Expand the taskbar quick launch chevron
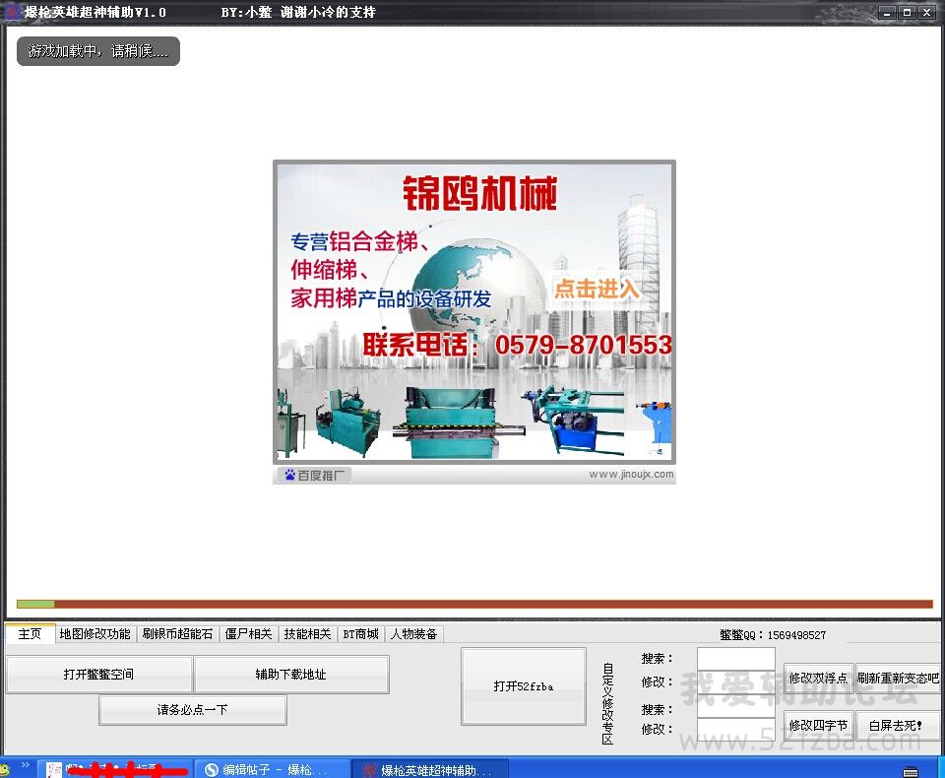The height and width of the screenshot is (778, 945). (24, 765)
